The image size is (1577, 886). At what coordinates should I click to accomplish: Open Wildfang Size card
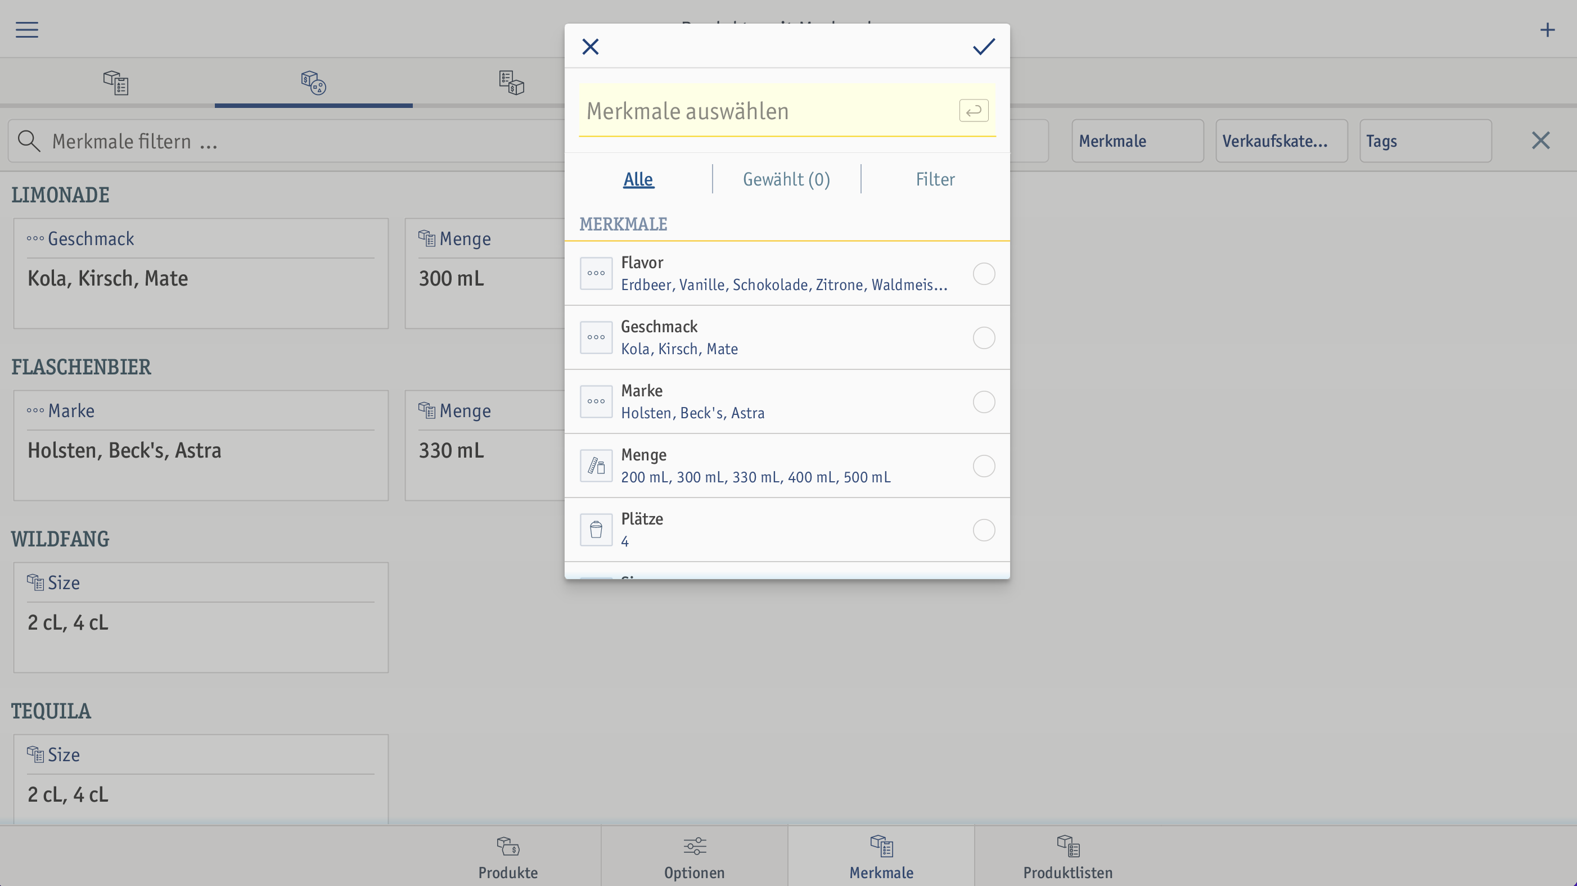pyautogui.click(x=201, y=617)
